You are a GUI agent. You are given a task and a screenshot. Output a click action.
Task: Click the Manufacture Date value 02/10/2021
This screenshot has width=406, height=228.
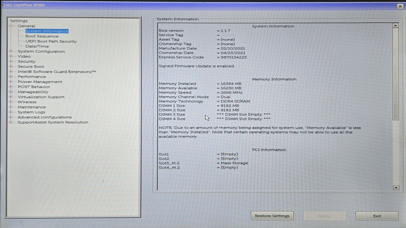pyautogui.click(x=233, y=49)
